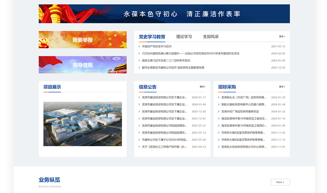This screenshot has width=327, height=193.
Task: Select the 党史学习教育 tab
Action: point(152,36)
